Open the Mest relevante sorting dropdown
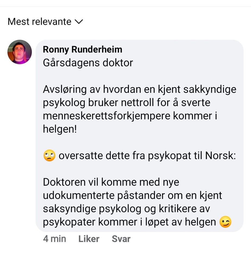The image size is (251, 261). click(x=45, y=22)
